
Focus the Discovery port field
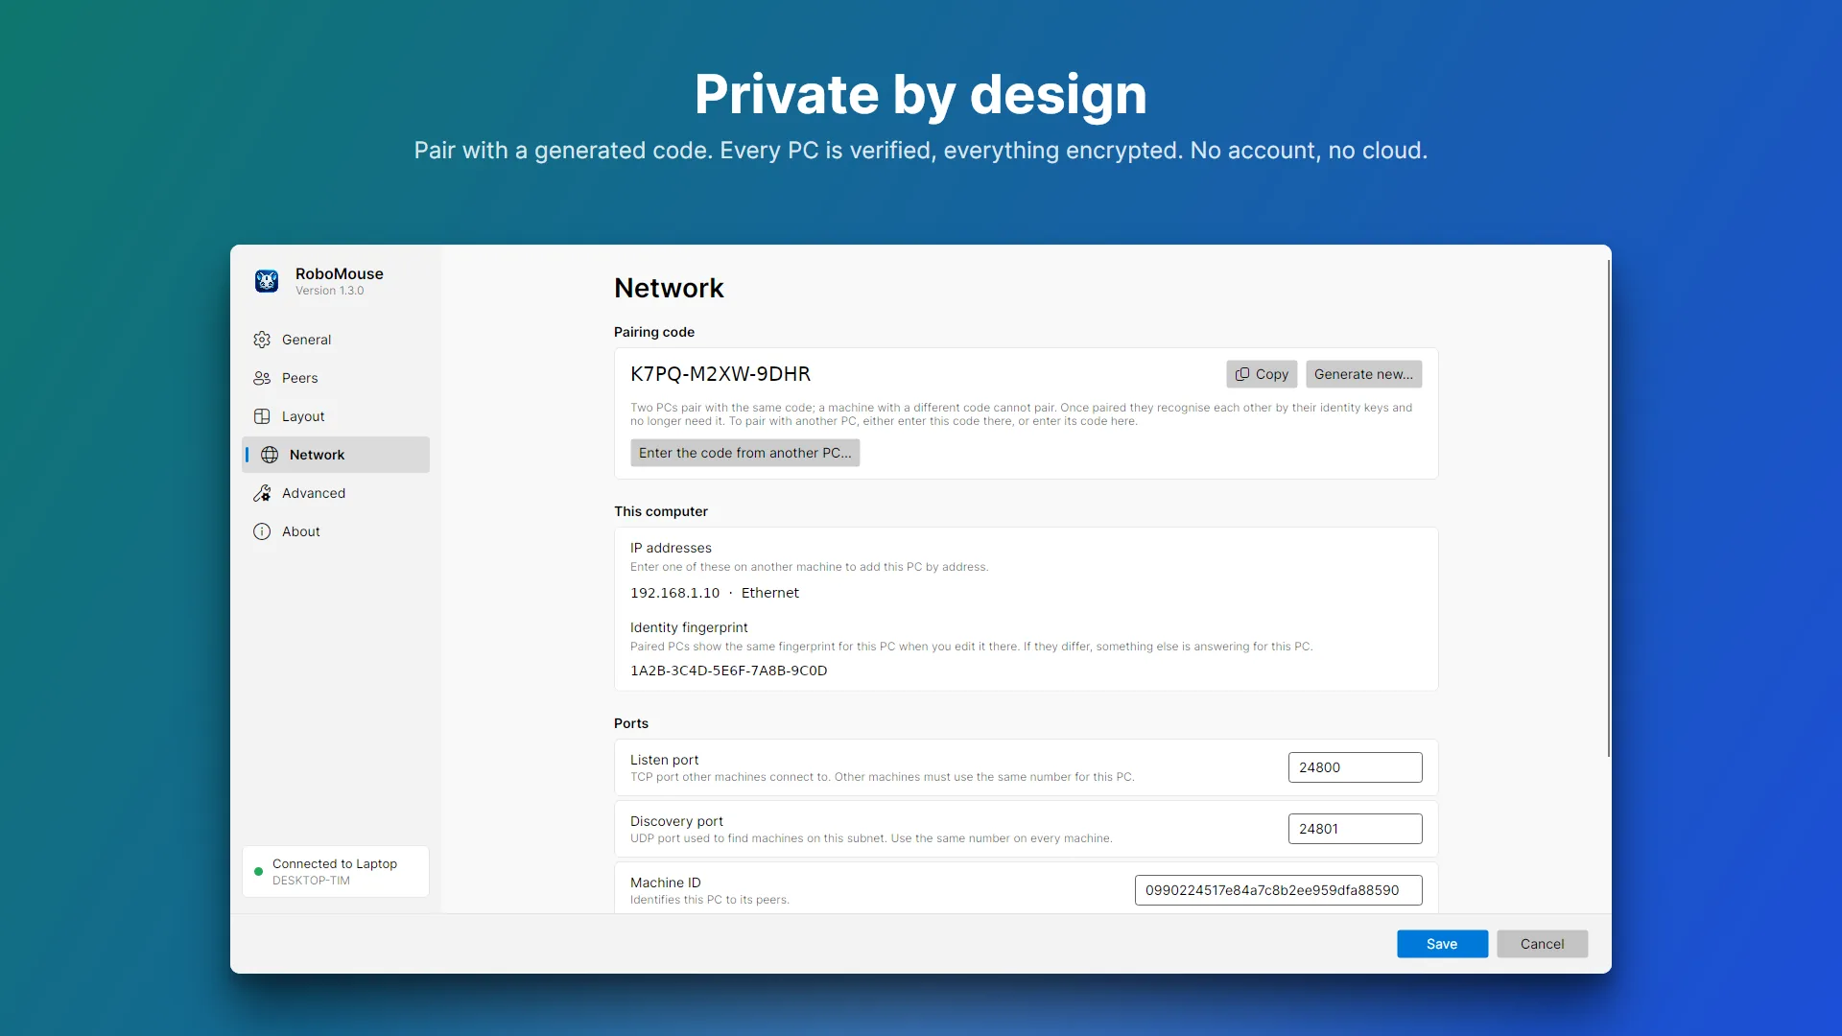point(1355,829)
